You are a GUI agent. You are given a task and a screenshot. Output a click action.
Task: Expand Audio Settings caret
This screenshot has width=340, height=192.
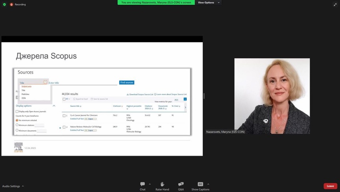(23, 186)
